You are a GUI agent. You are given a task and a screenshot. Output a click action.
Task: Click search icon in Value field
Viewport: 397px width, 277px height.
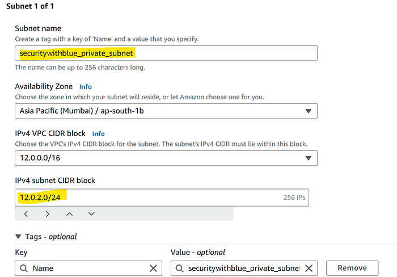180,268
